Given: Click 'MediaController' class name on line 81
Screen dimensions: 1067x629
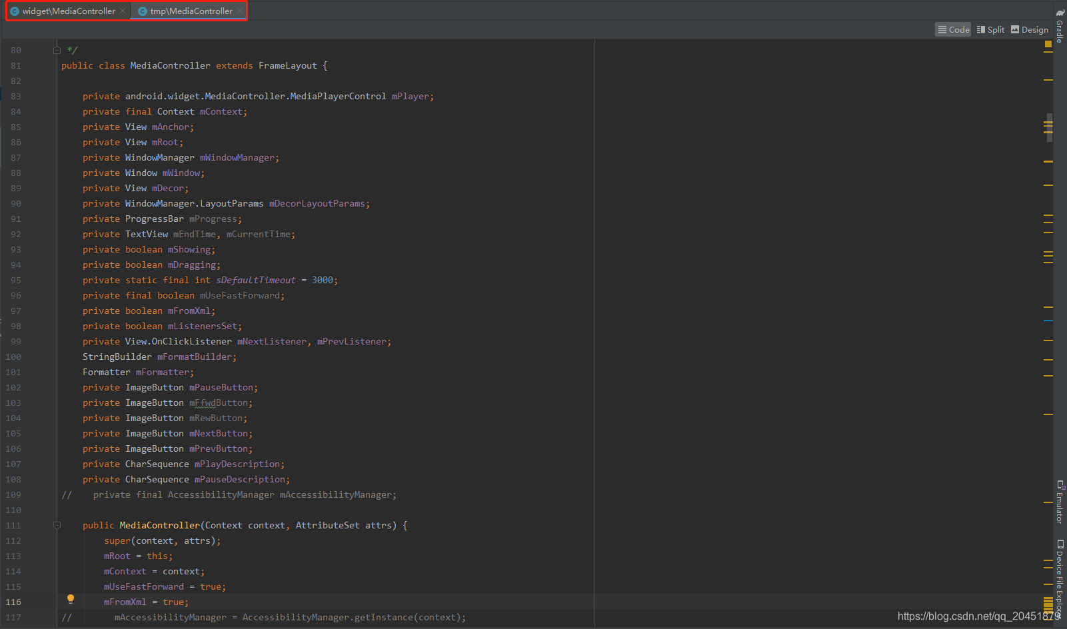Looking at the screenshot, I should click(x=170, y=65).
